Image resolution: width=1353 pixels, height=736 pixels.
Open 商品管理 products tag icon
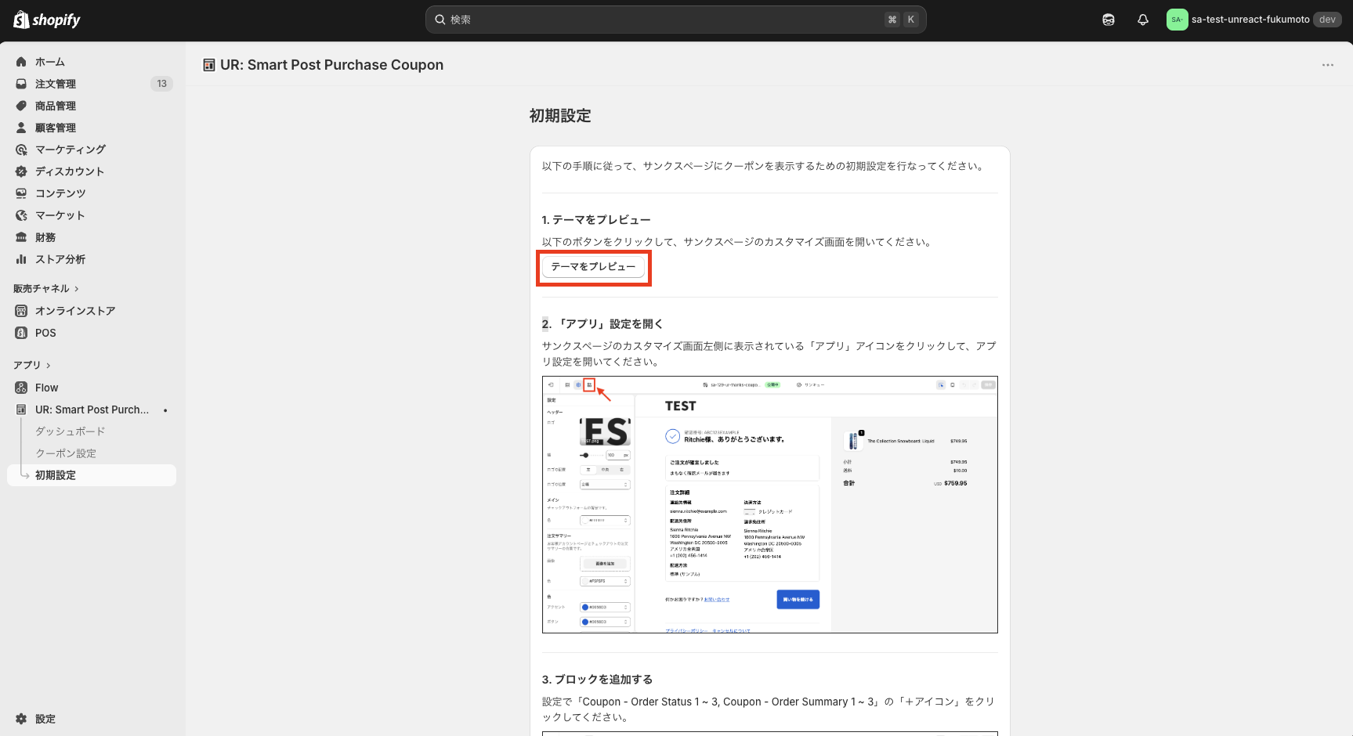point(21,106)
